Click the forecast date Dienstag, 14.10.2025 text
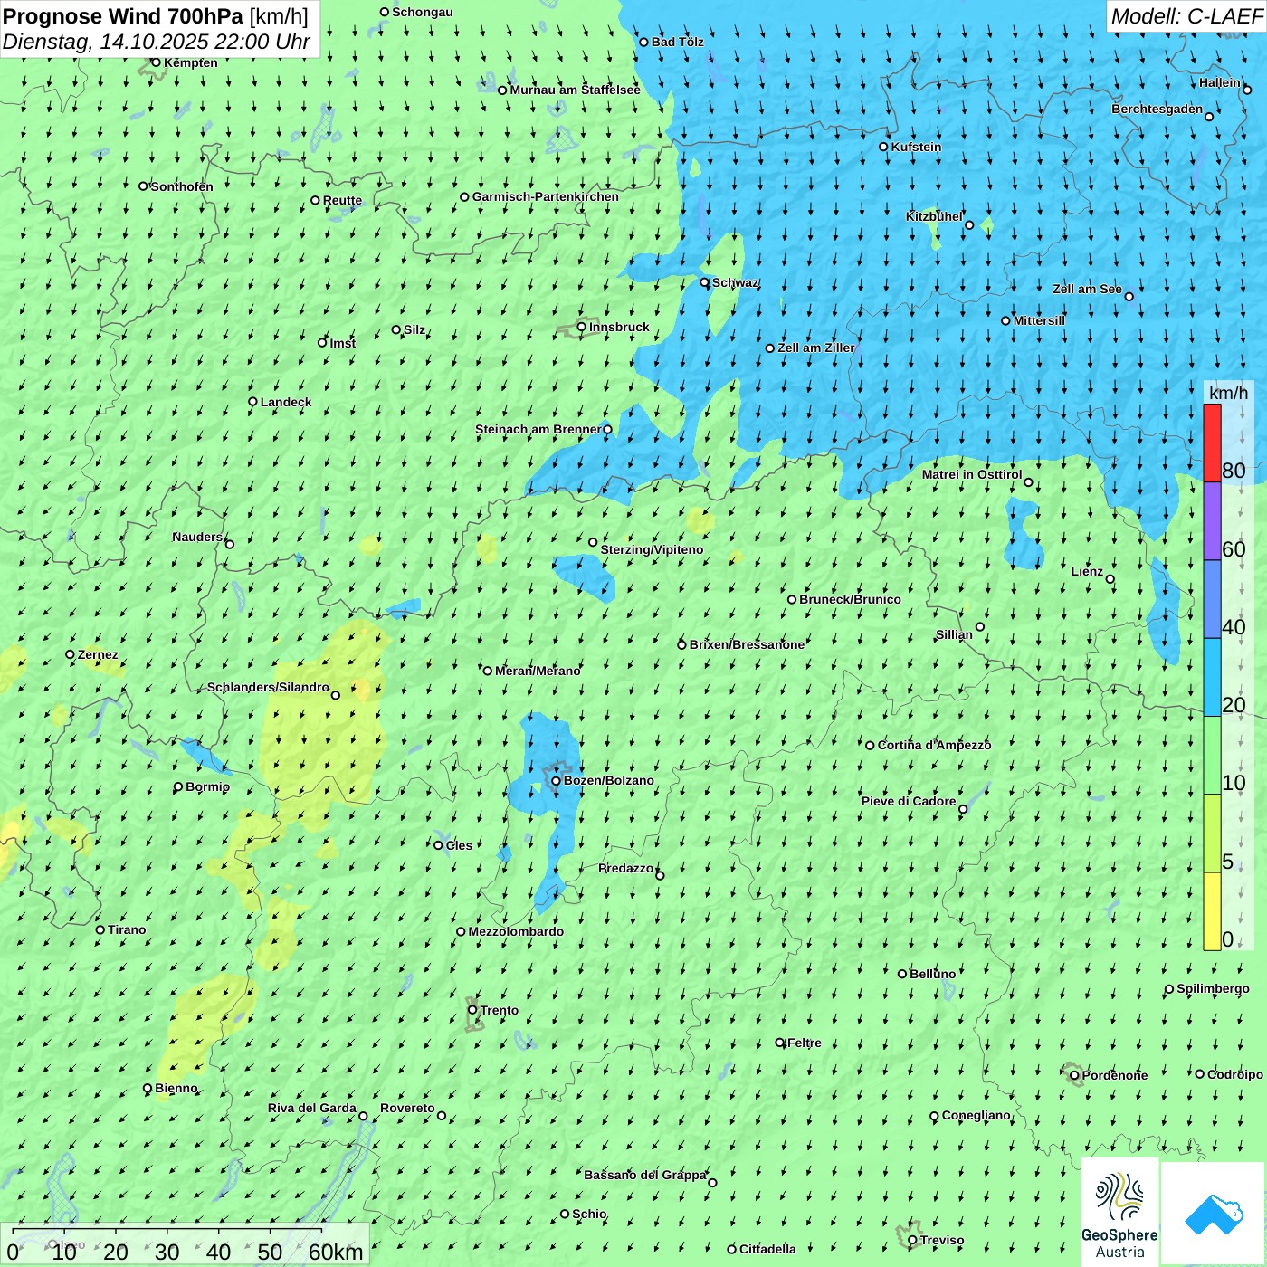 [x=156, y=43]
